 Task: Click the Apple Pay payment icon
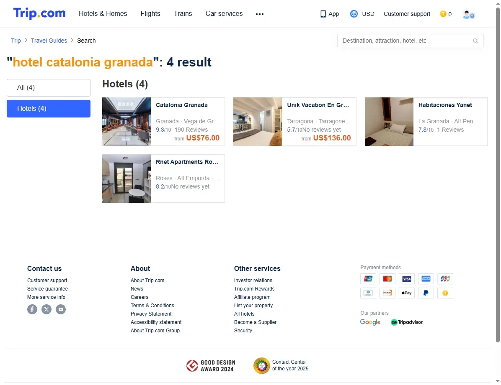point(406,293)
